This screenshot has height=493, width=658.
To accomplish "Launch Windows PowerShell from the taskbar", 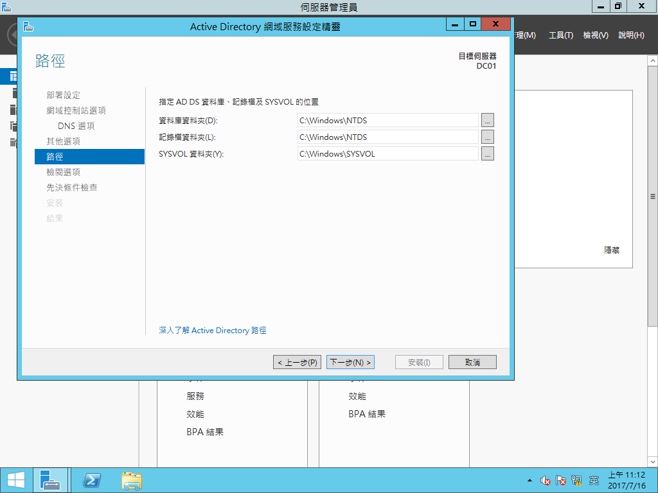I will (x=91, y=480).
